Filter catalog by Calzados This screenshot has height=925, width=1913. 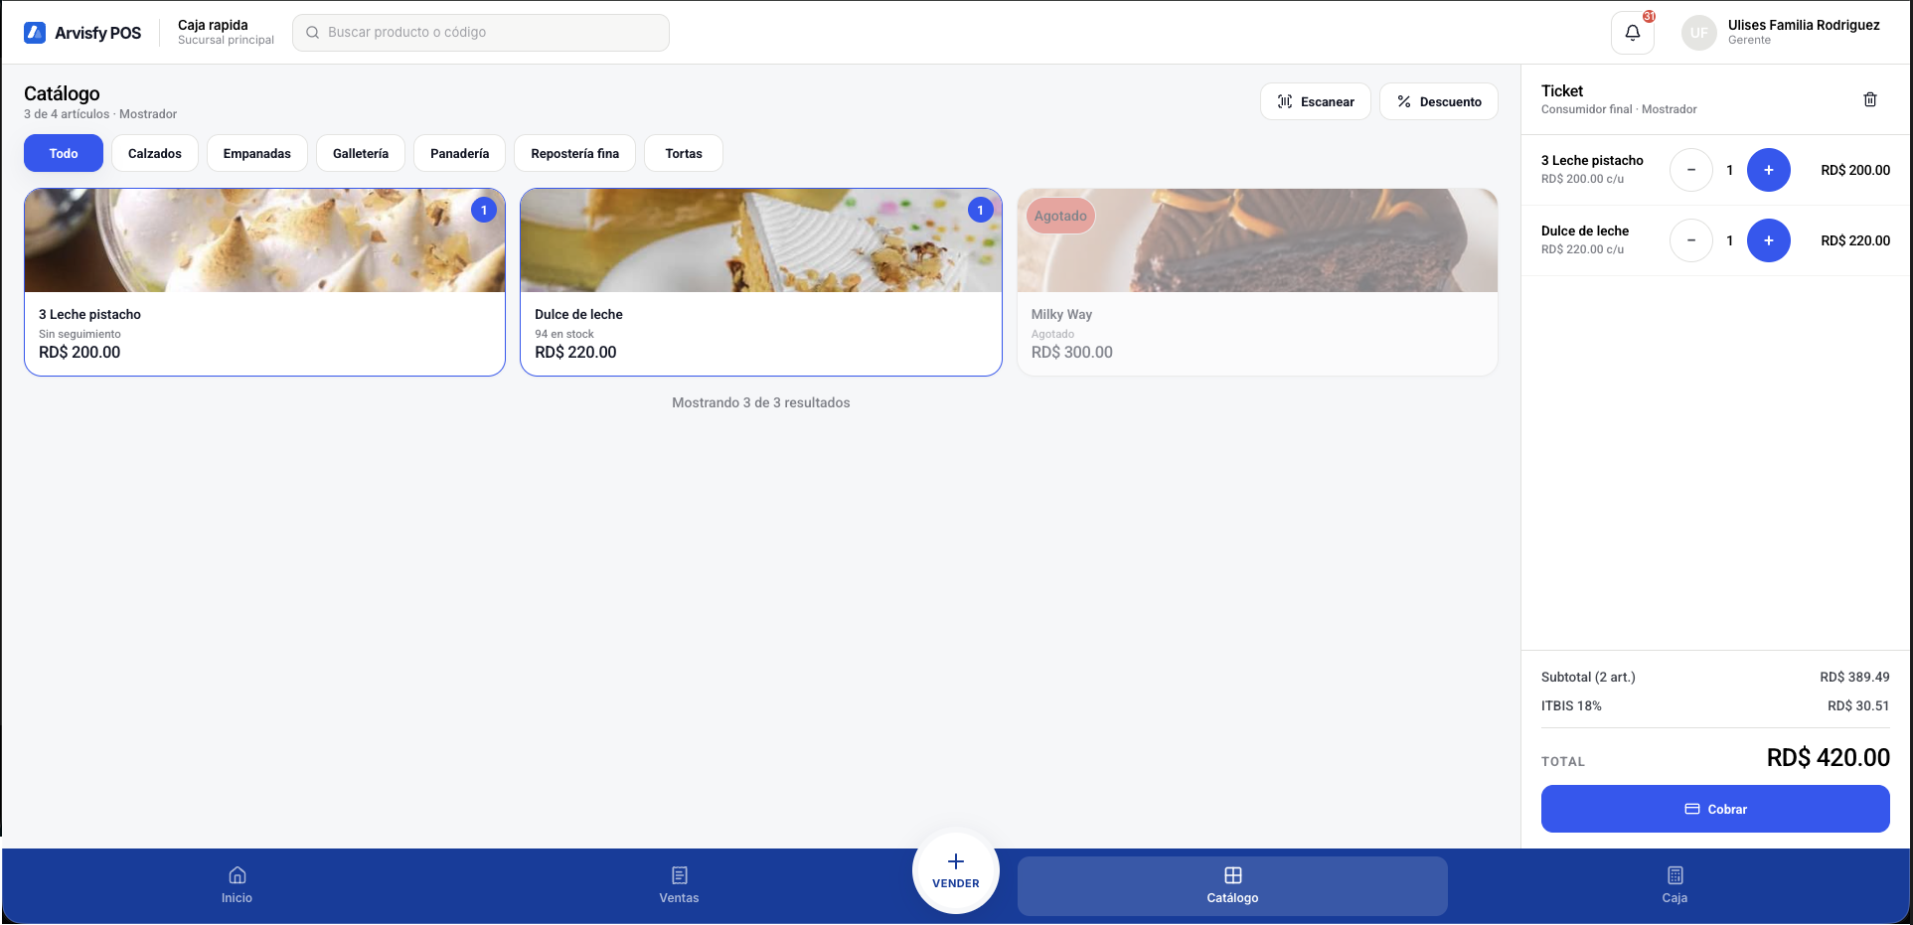pyautogui.click(x=155, y=153)
